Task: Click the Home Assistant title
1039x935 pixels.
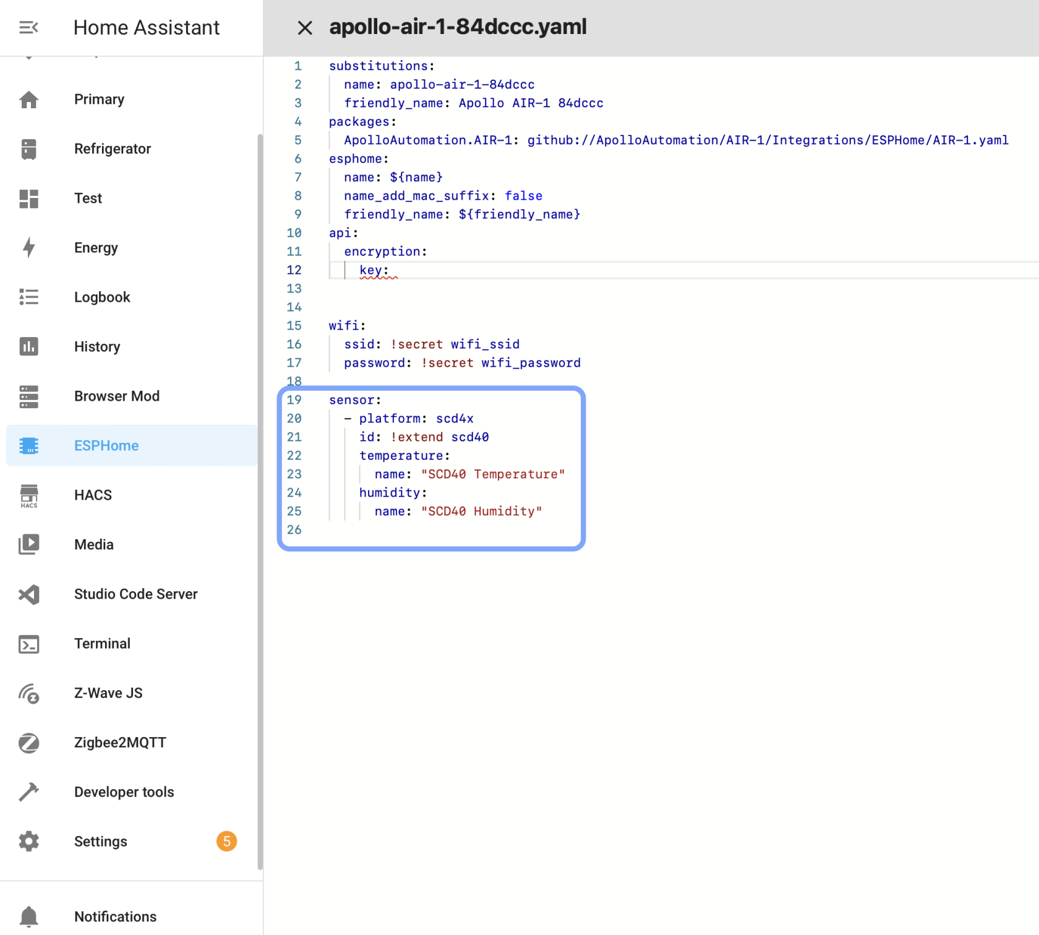Action: pos(147,27)
